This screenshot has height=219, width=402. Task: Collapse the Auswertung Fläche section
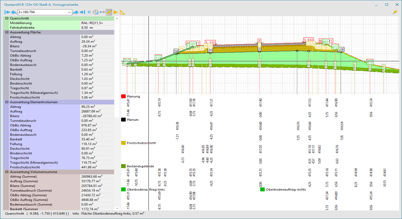point(7,32)
